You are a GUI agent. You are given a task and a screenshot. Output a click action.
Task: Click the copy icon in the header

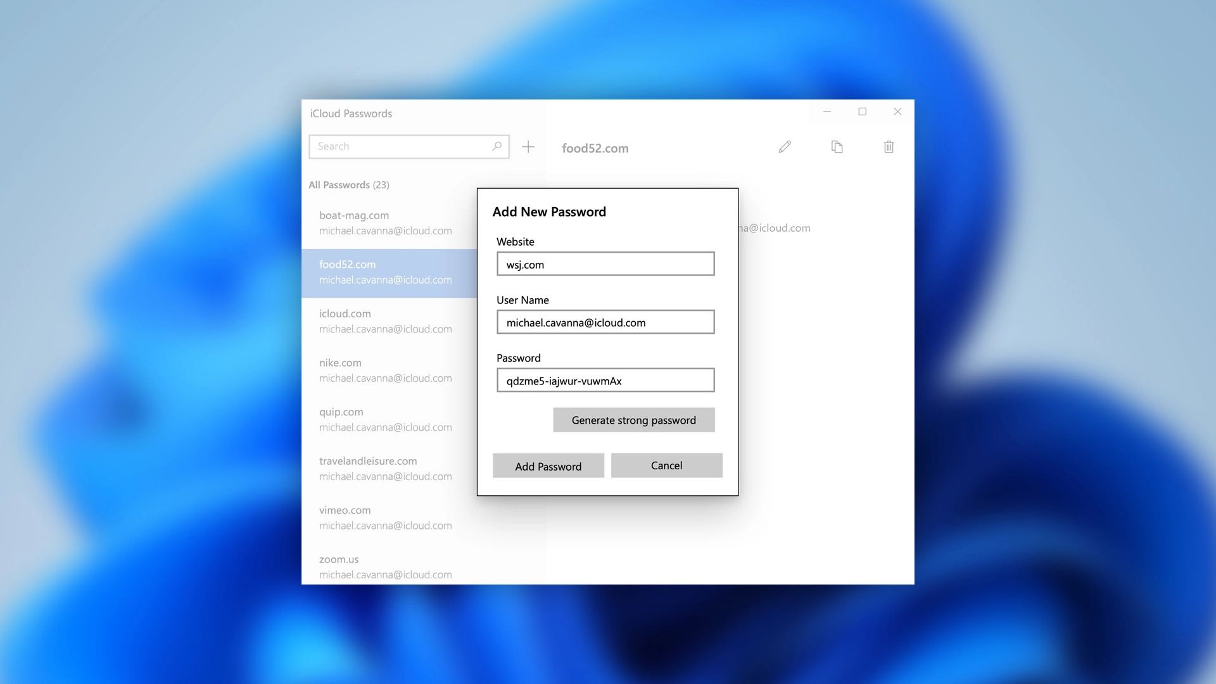pyautogui.click(x=837, y=147)
